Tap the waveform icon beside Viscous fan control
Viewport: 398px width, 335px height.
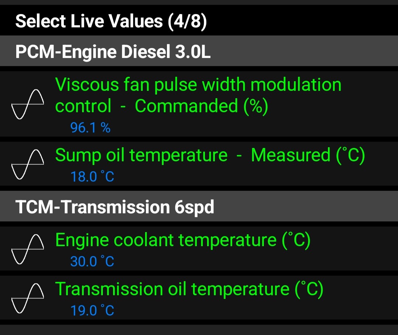click(x=28, y=104)
